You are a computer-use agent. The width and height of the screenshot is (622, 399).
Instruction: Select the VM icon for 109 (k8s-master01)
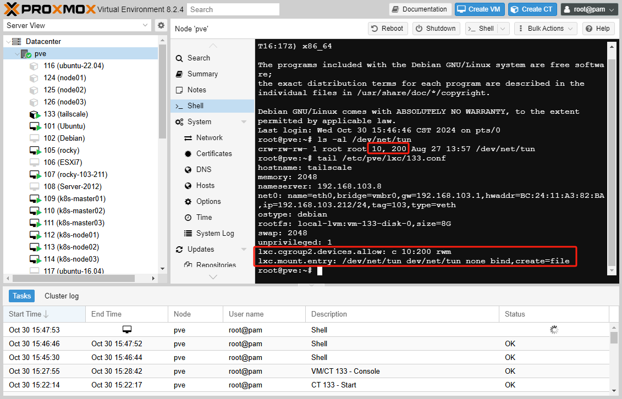click(x=35, y=199)
